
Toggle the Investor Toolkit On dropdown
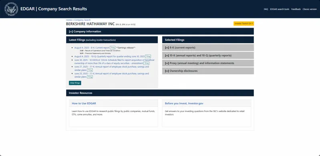click(x=244, y=24)
